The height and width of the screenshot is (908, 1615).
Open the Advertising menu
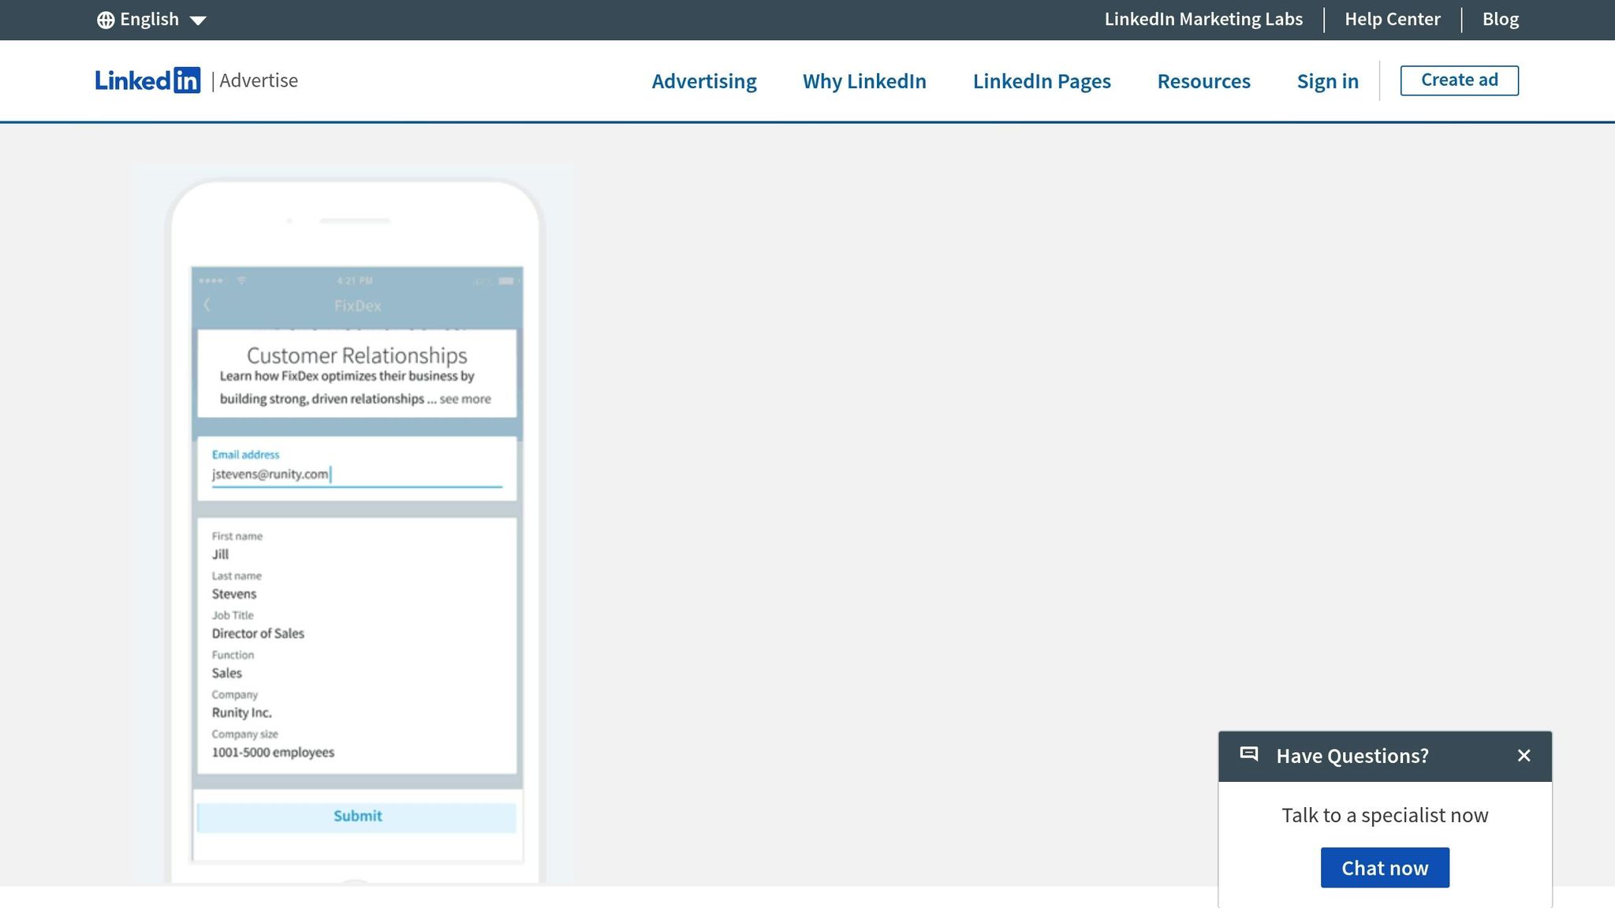[703, 81]
